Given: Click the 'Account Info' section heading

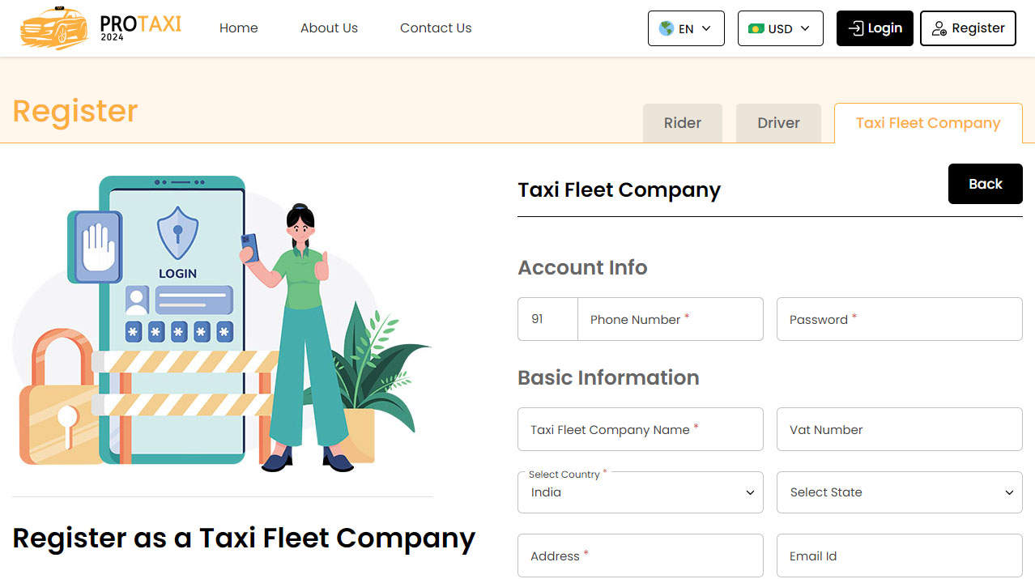Looking at the screenshot, I should (x=582, y=267).
